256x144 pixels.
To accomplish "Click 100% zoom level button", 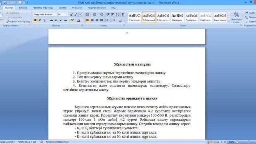I will pos(231,142).
